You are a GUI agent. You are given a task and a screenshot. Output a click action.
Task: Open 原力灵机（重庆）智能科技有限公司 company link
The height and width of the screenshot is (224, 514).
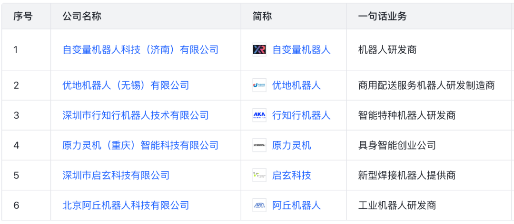point(140,145)
